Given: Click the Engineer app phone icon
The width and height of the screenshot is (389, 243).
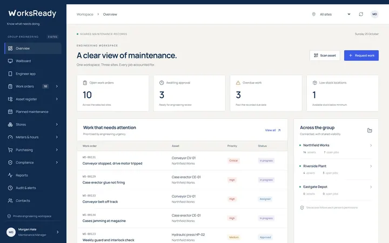Looking at the screenshot, I should click(10, 73).
